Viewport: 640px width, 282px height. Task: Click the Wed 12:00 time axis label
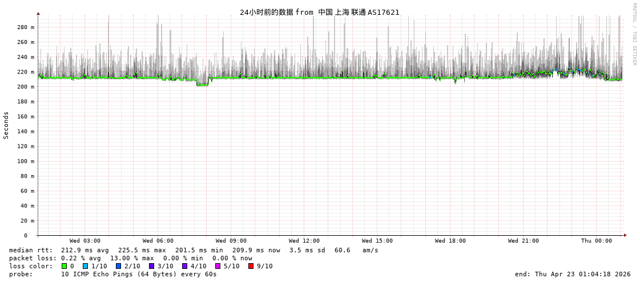tap(304, 241)
